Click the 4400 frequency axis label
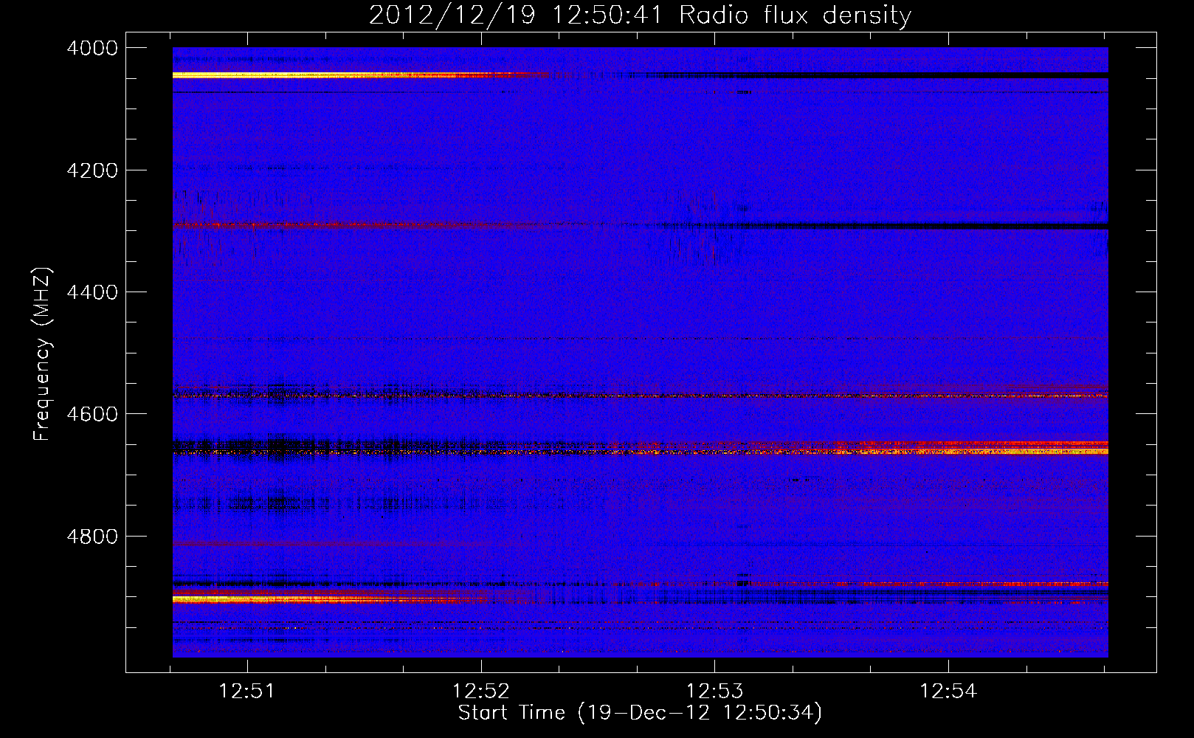This screenshot has width=1194, height=738. point(92,292)
